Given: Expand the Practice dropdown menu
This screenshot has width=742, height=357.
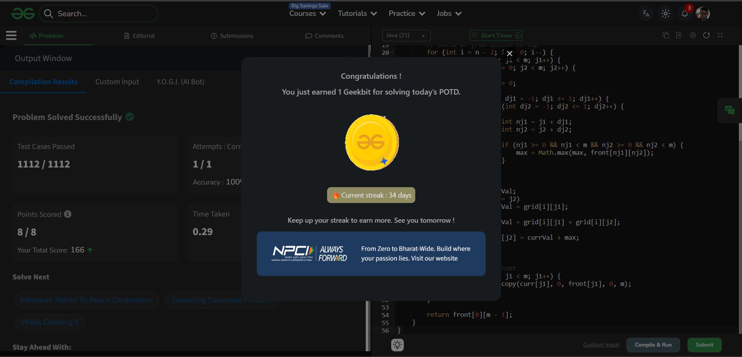Looking at the screenshot, I should pyautogui.click(x=406, y=14).
